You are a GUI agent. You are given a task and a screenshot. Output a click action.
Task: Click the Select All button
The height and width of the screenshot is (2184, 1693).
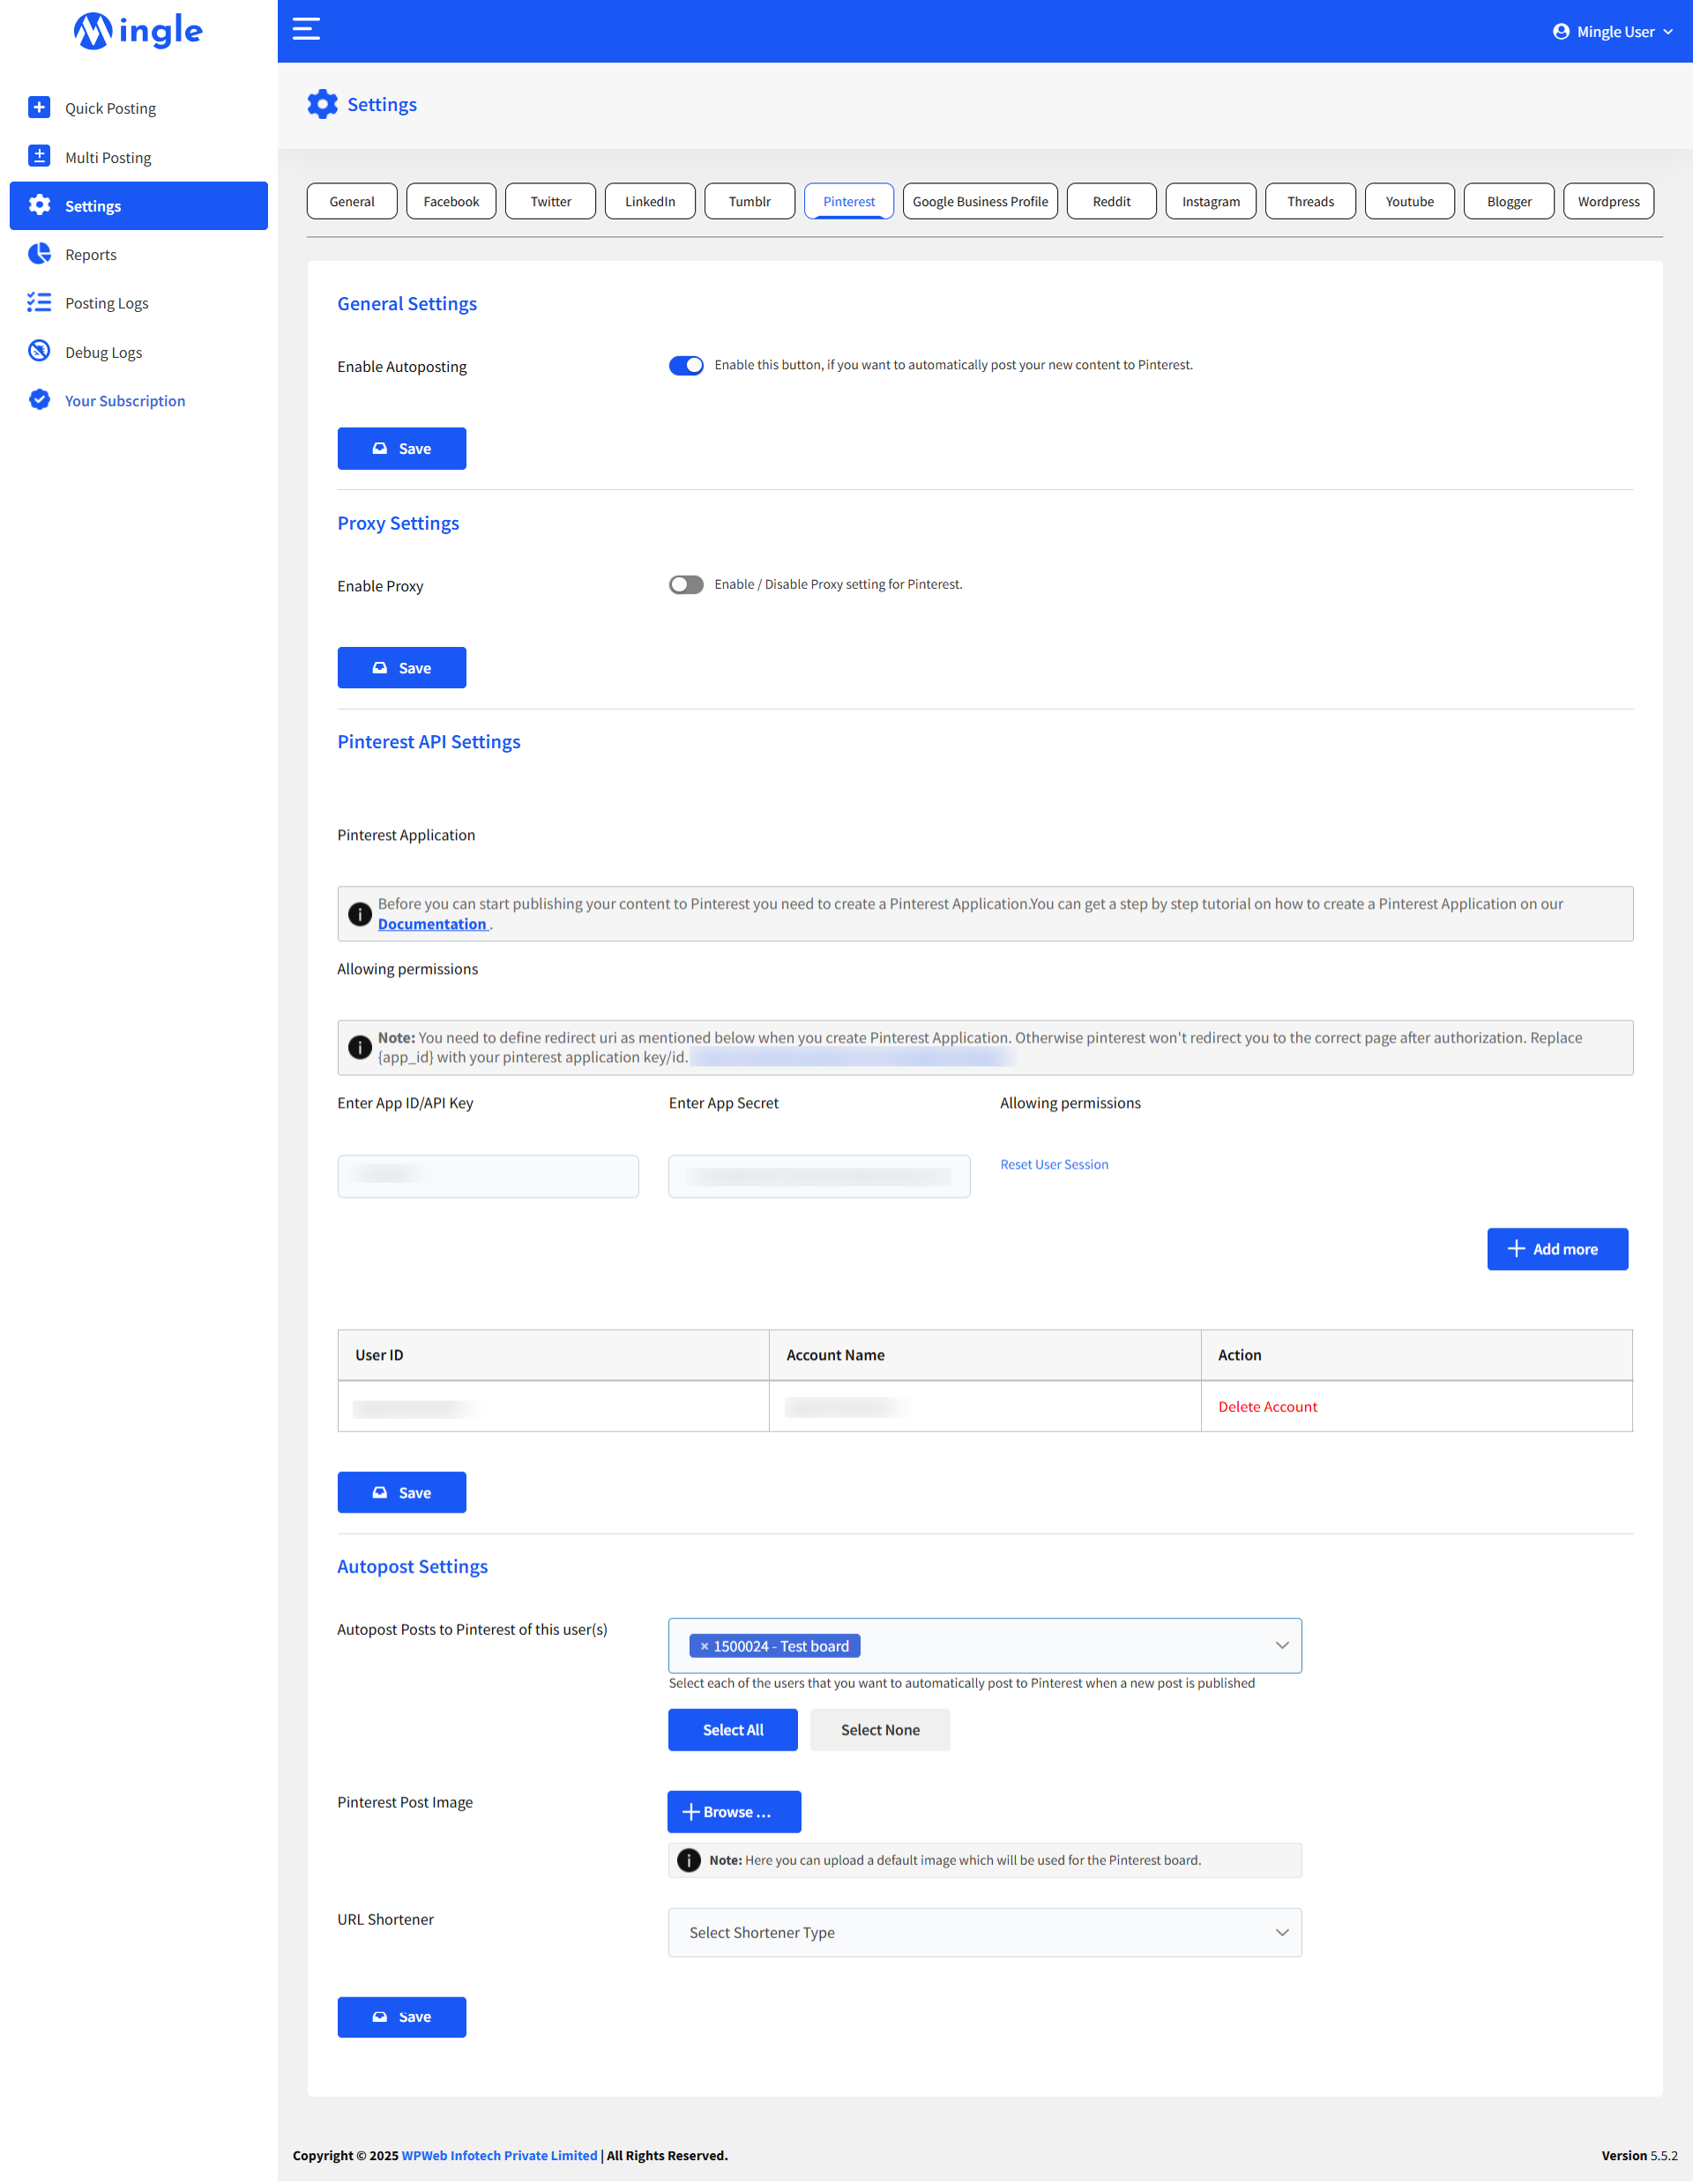click(733, 1729)
